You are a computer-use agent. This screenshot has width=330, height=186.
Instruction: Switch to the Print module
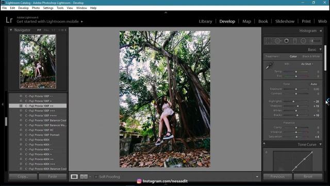tap(306, 21)
